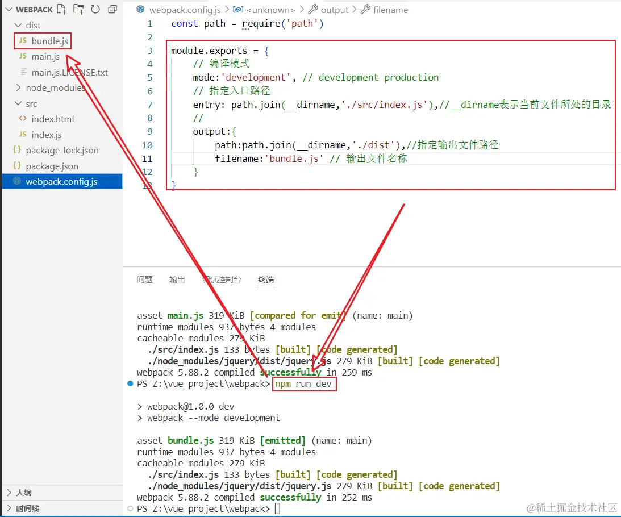Click the symbol icon before <unknown> breadcrumb
This screenshot has height=517, width=621.
pyautogui.click(x=238, y=9)
